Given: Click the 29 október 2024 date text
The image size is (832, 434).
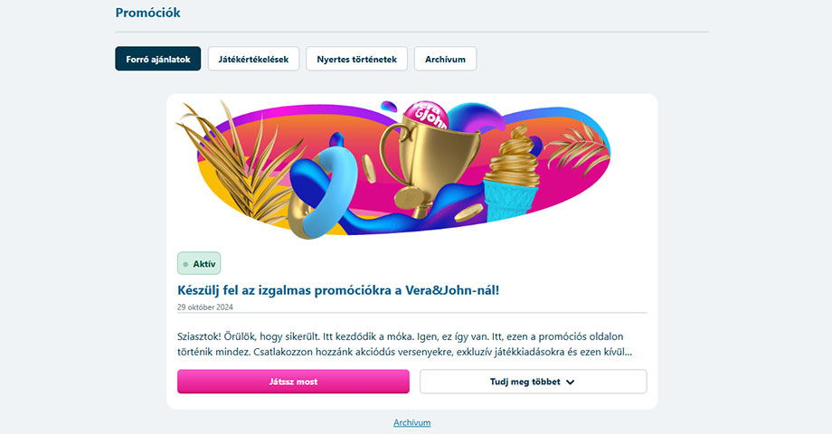Looking at the screenshot, I should 204,307.
